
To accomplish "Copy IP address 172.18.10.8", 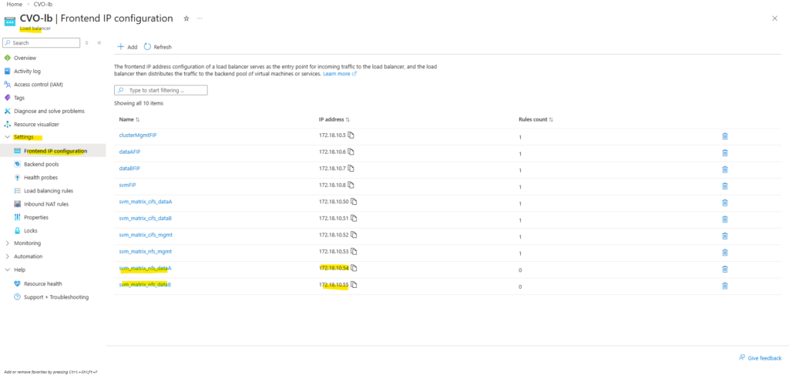I will [x=351, y=185].
